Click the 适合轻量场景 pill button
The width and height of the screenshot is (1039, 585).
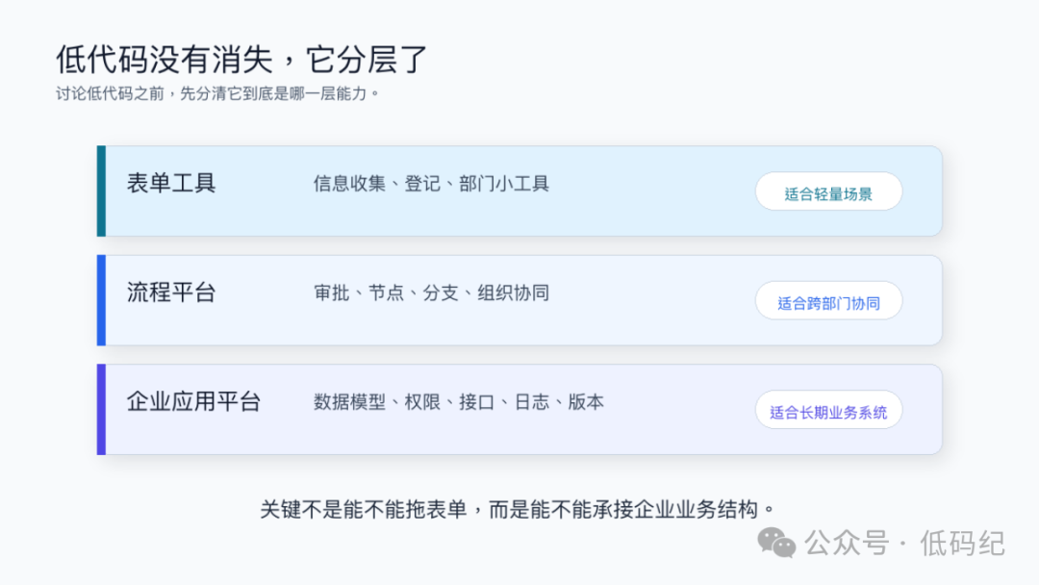[x=828, y=191]
